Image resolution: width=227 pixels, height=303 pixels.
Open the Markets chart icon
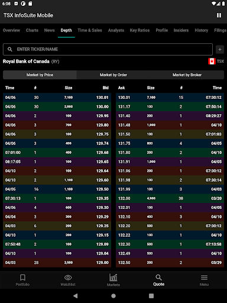tap(113, 278)
